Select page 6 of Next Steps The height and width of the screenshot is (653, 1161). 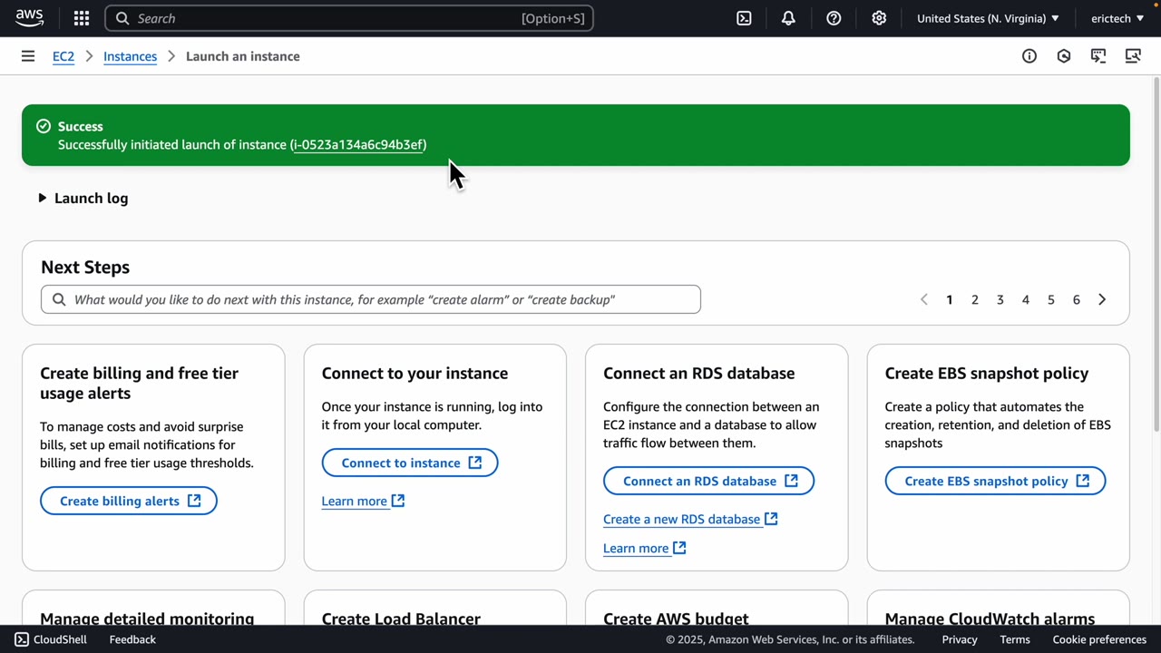click(1077, 299)
